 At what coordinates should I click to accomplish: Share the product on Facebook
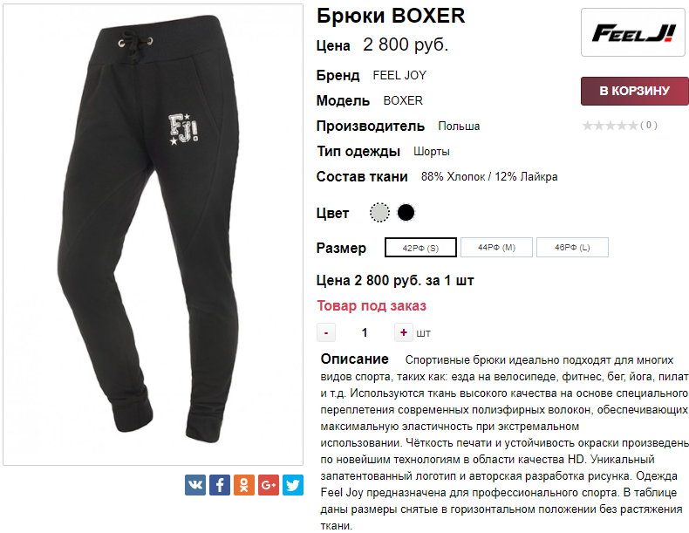(x=220, y=485)
